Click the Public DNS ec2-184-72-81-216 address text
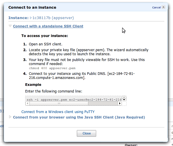 pyautogui.click(x=82, y=76)
